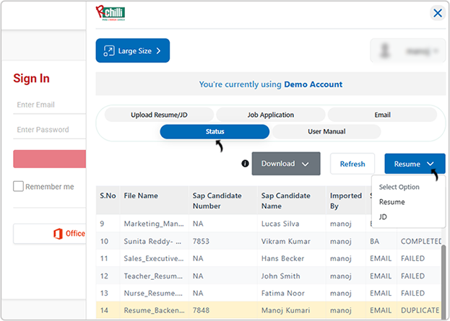Choose Resume option in dropdown list
The height and width of the screenshot is (321, 450).
(391, 202)
